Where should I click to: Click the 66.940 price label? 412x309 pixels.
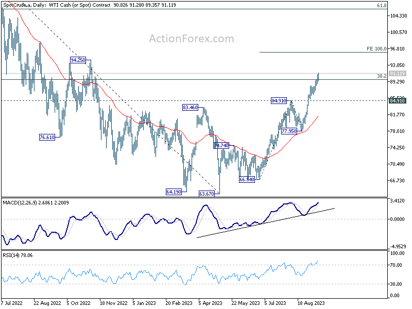pyautogui.click(x=247, y=179)
